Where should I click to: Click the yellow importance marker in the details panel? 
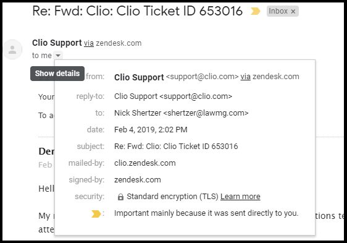click(x=96, y=214)
